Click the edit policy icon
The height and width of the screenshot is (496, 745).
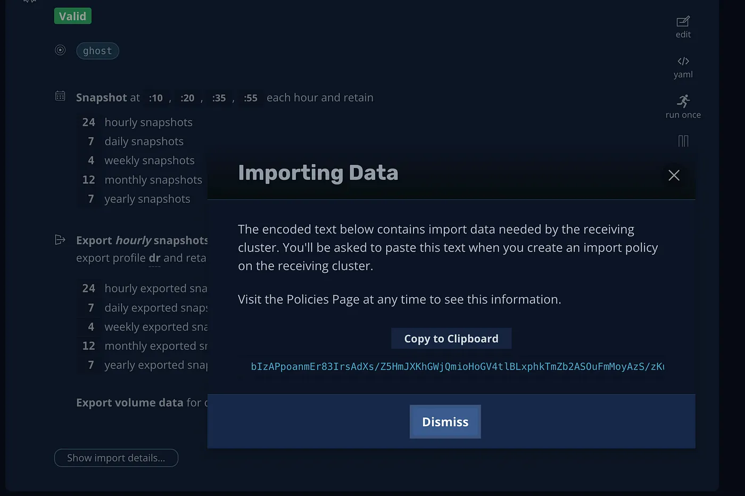[x=683, y=22]
